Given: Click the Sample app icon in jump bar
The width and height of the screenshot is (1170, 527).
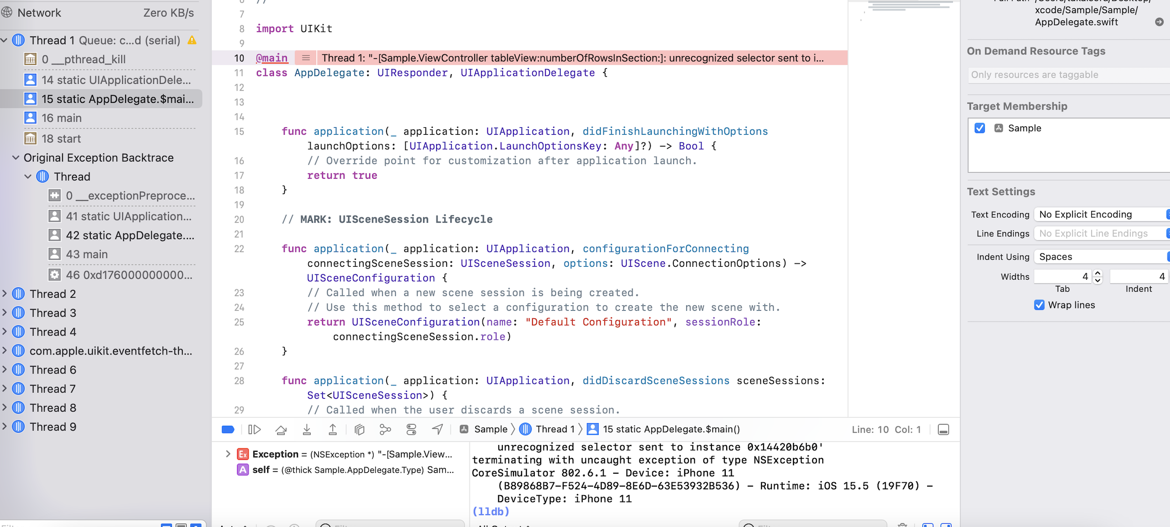Looking at the screenshot, I should pos(464,429).
